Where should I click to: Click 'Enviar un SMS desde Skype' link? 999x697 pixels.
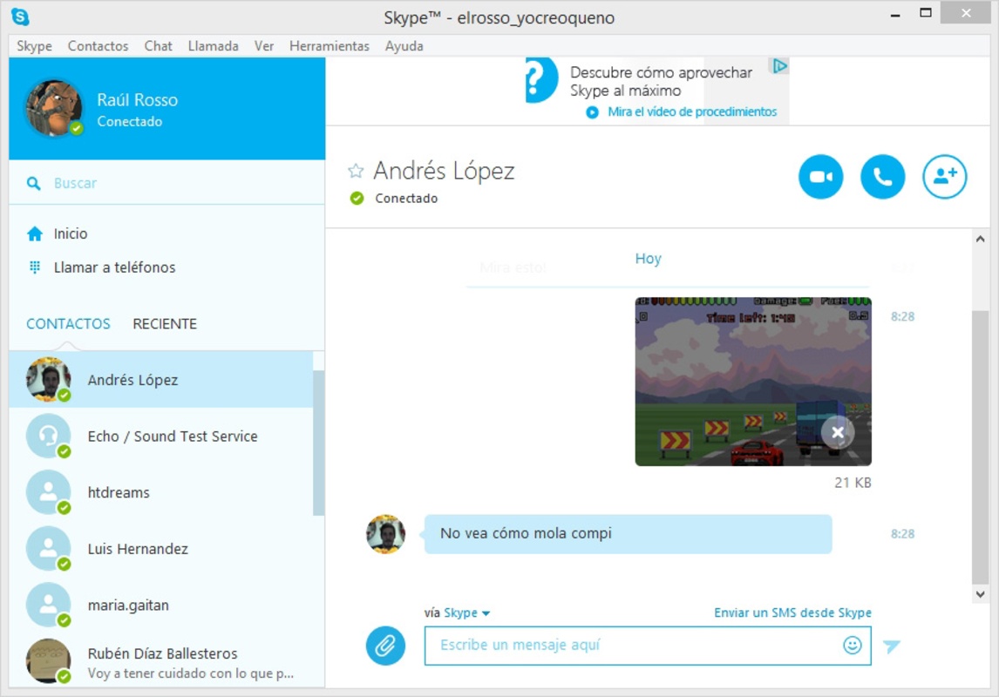pyautogui.click(x=792, y=612)
